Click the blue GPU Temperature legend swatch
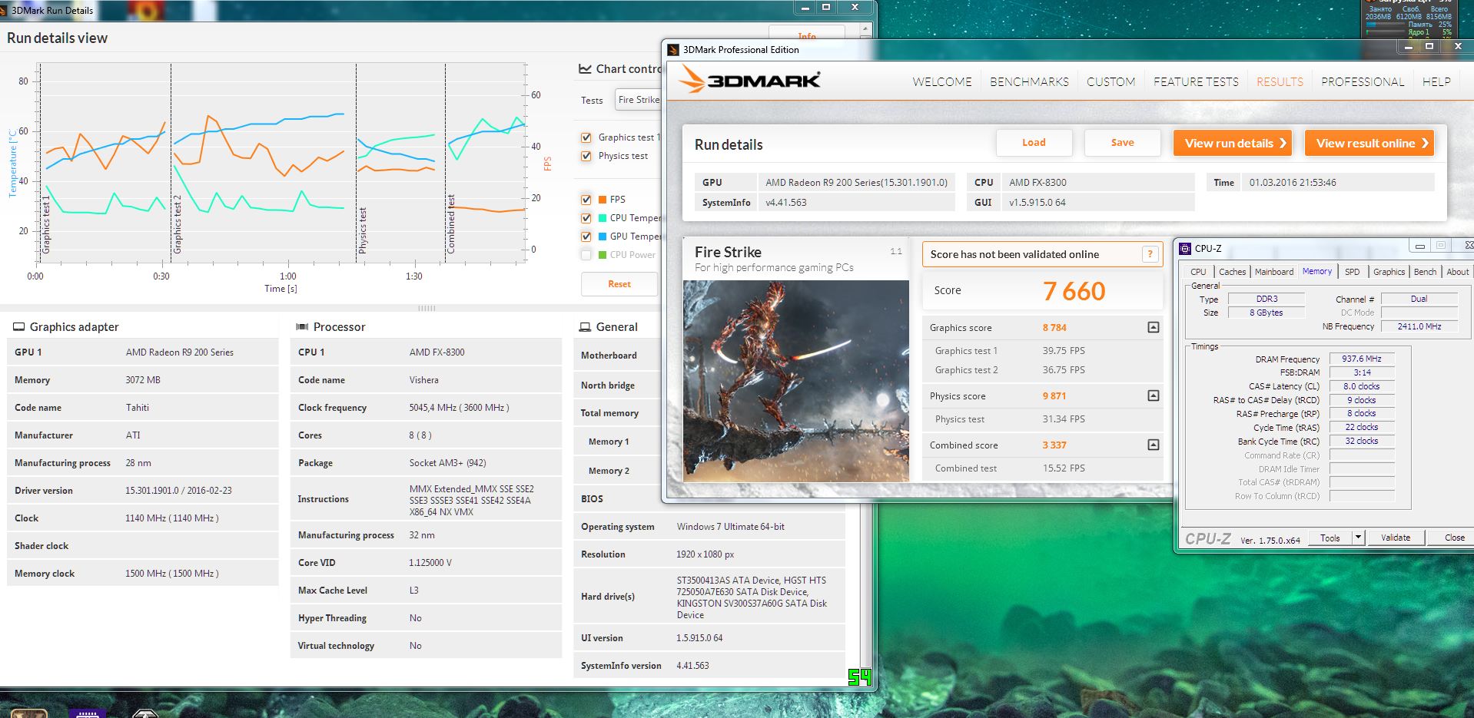Viewport: 1474px width, 718px height. 602,237
